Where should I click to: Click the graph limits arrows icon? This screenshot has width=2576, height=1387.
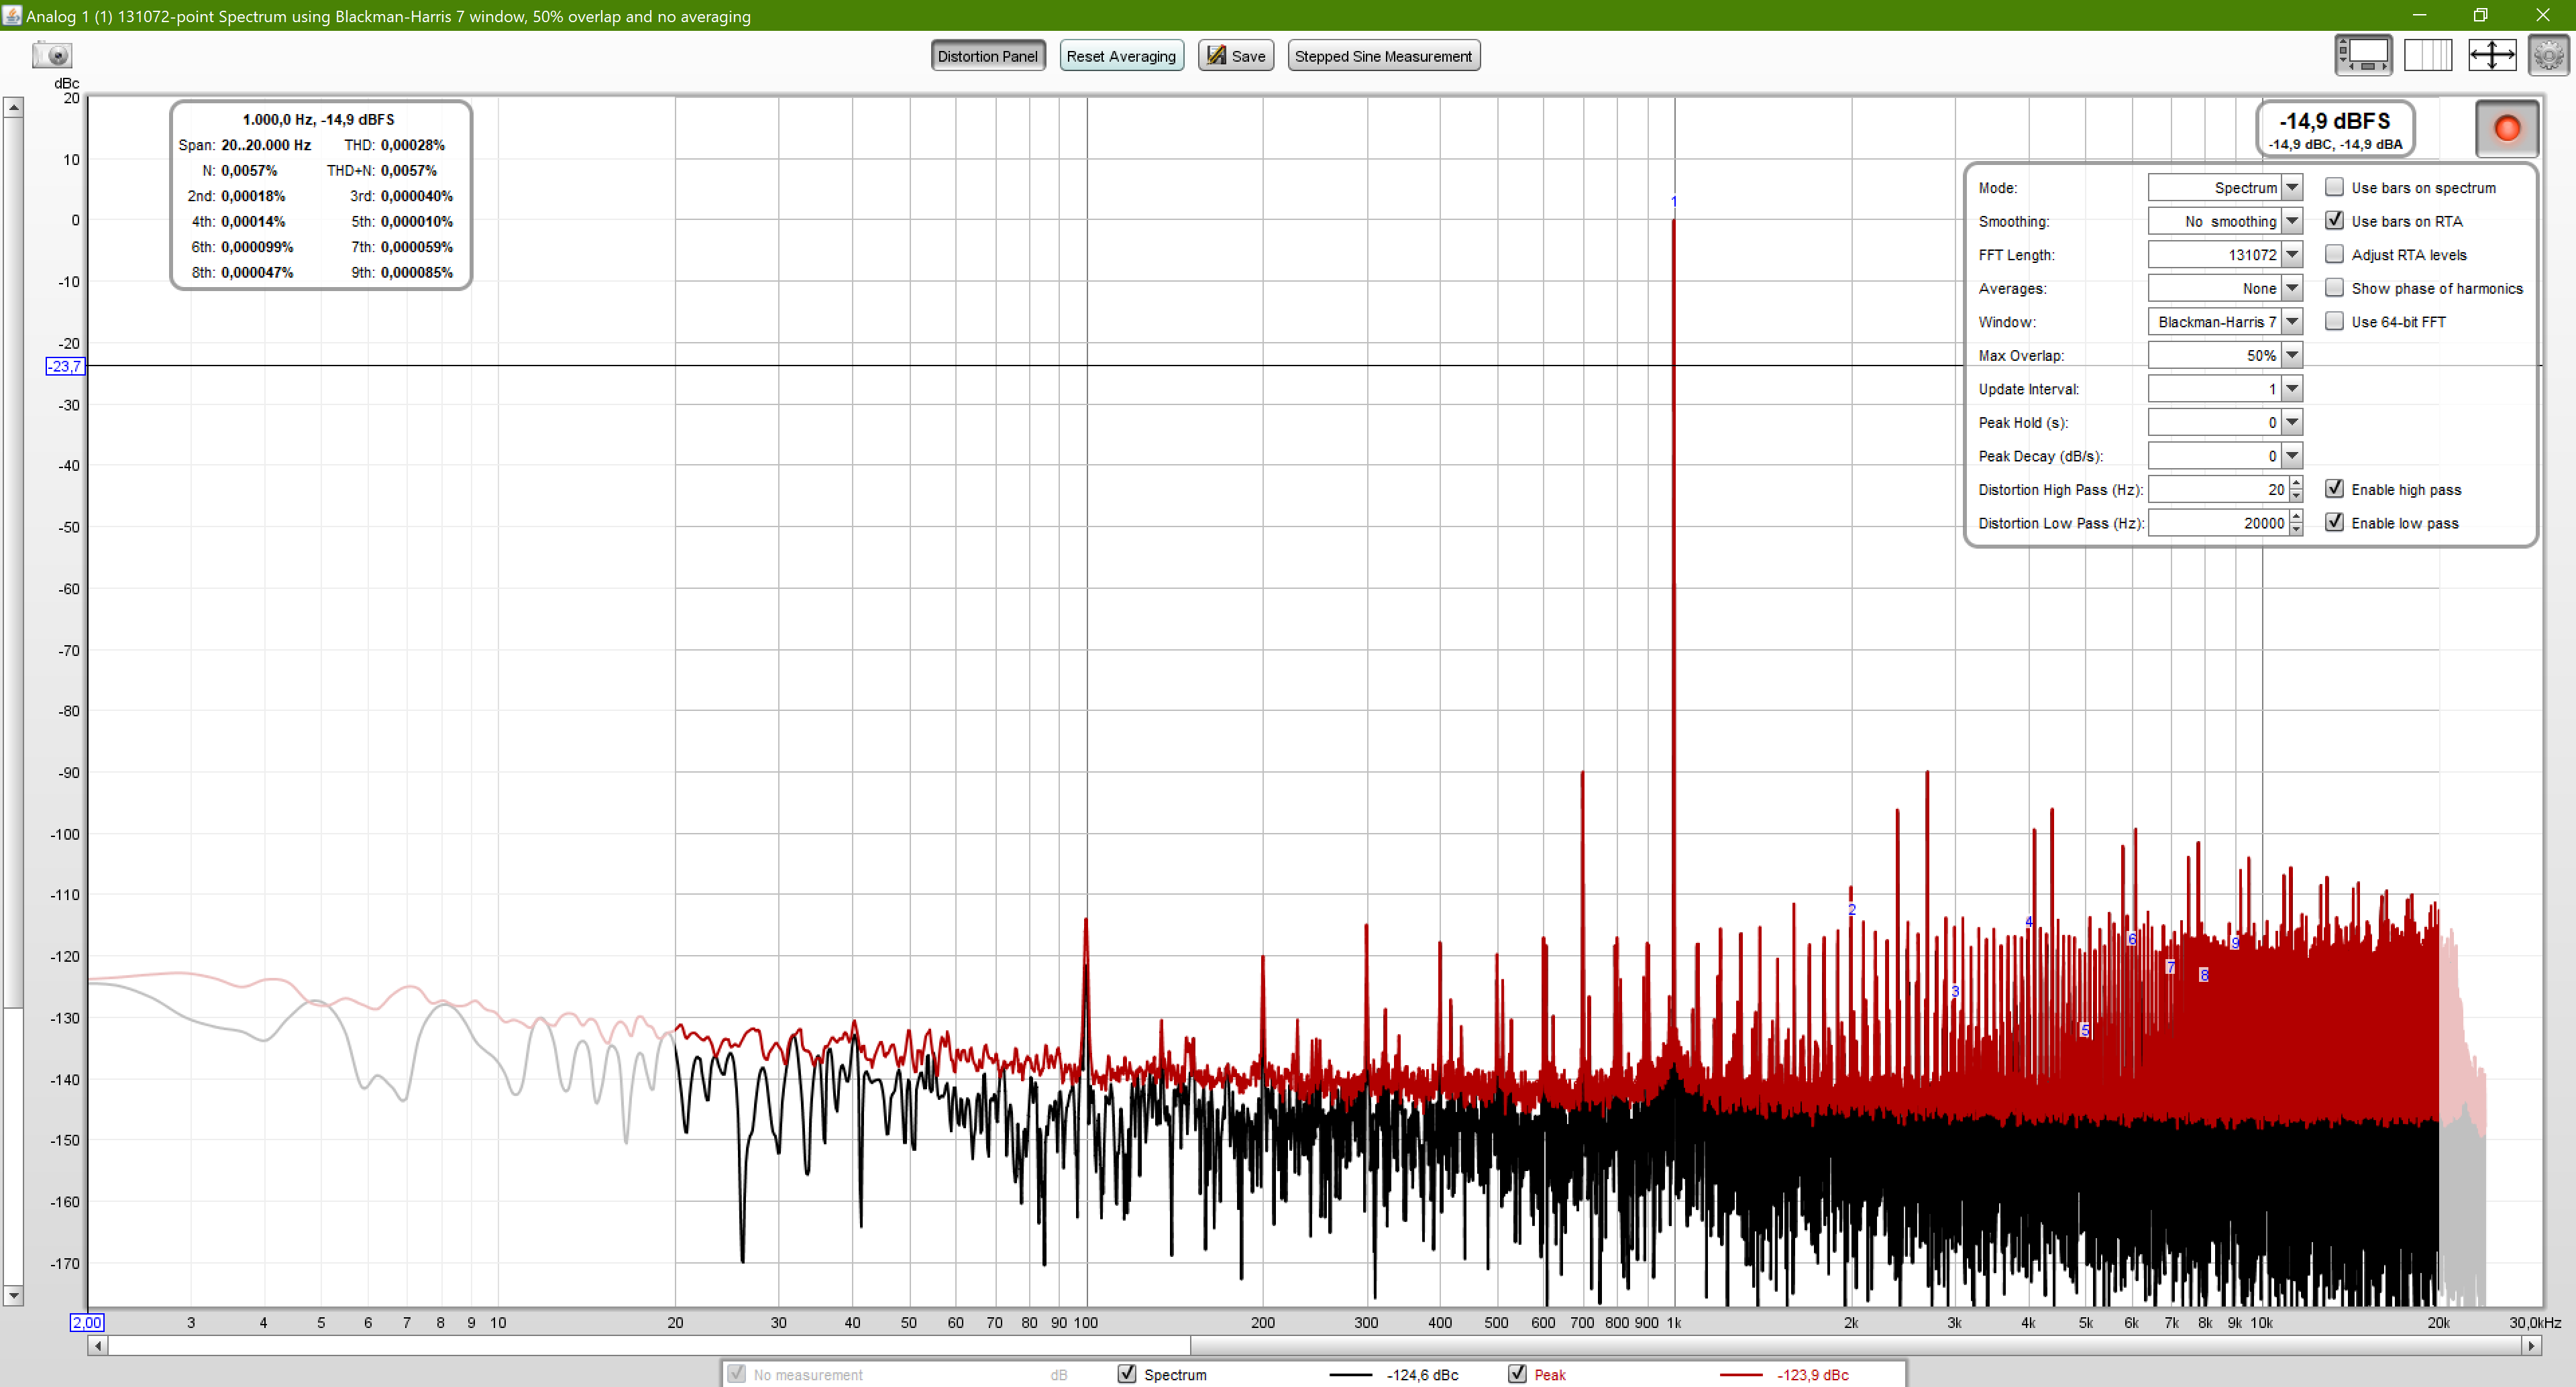click(x=2491, y=55)
